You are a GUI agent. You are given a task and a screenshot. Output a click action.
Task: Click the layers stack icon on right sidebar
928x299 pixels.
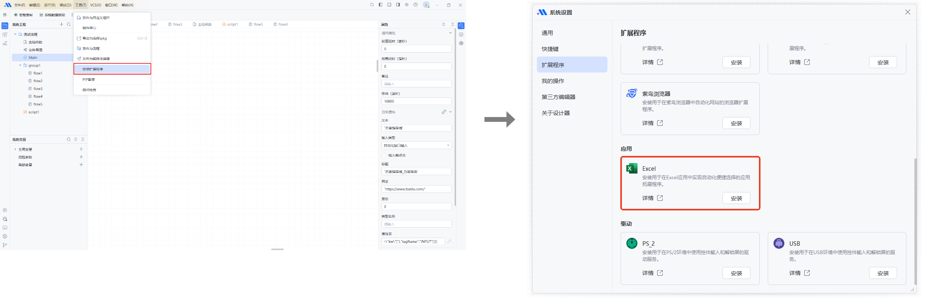461,34
